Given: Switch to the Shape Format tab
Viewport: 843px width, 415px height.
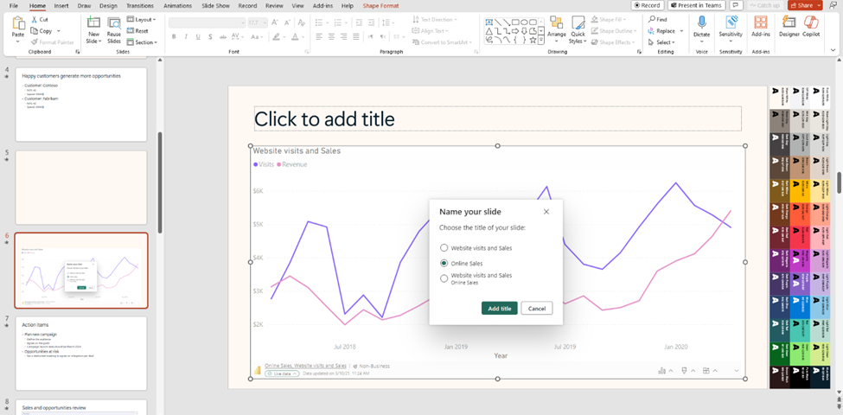Looking at the screenshot, I should point(380,5).
